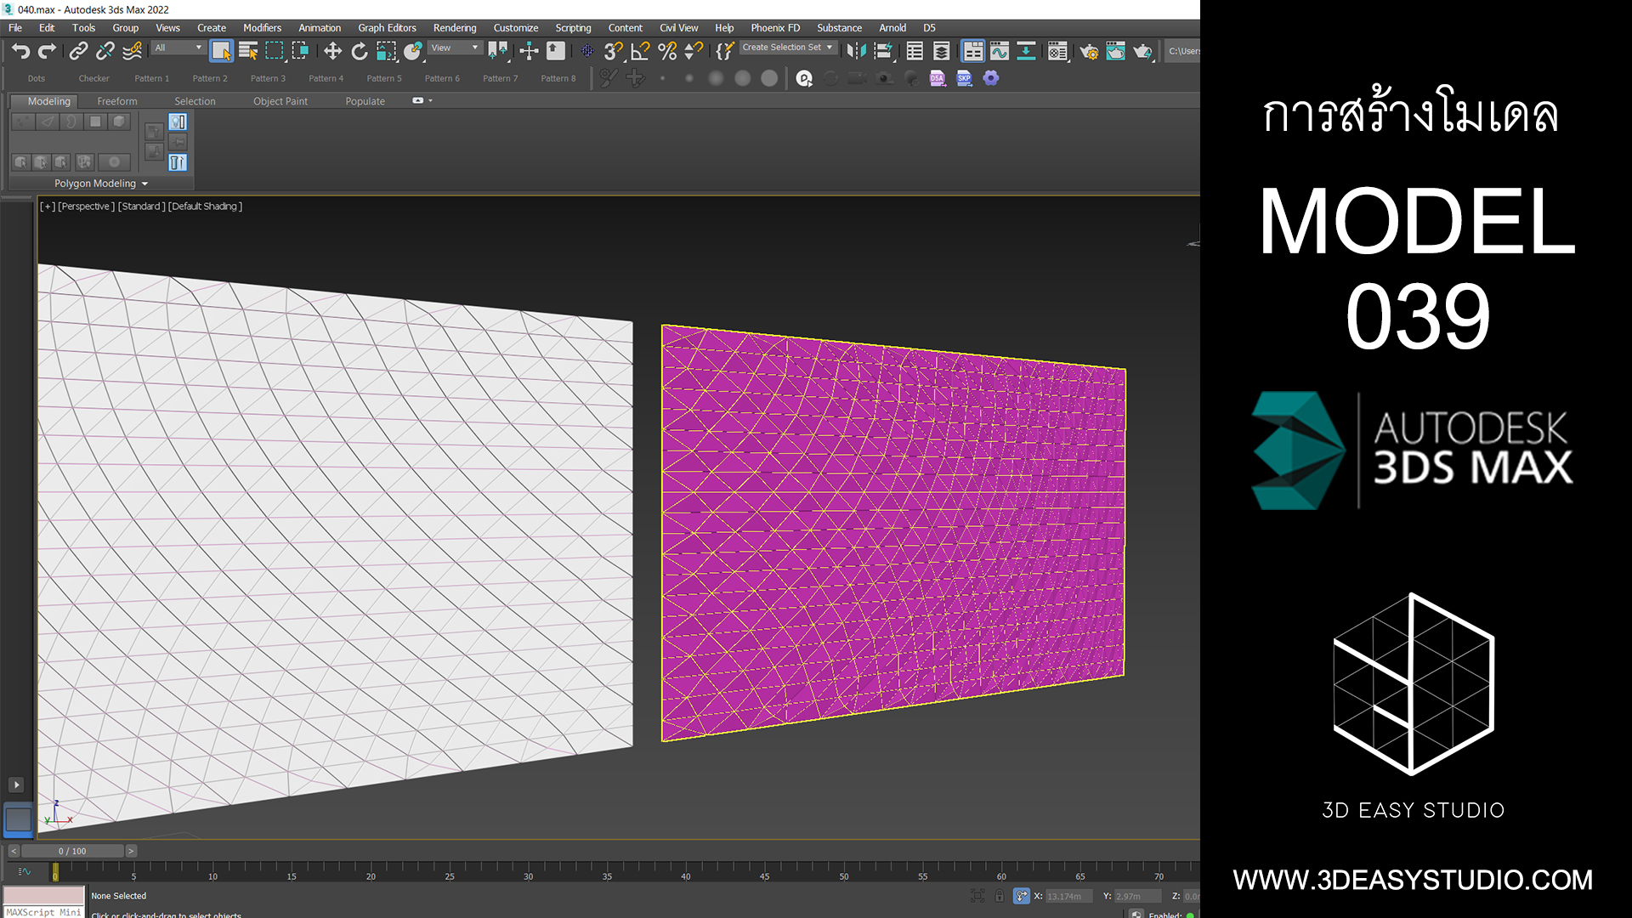Click the SKP export plugin icon
This screenshot has width=1632, height=918.
(964, 78)
